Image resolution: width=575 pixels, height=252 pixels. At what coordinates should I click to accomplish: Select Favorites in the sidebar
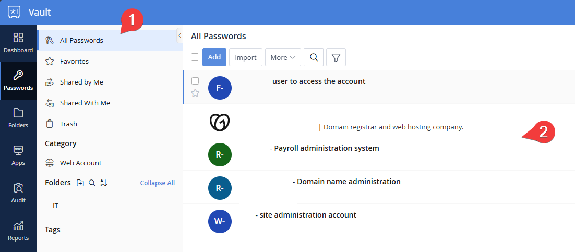[x=74, y=61]
